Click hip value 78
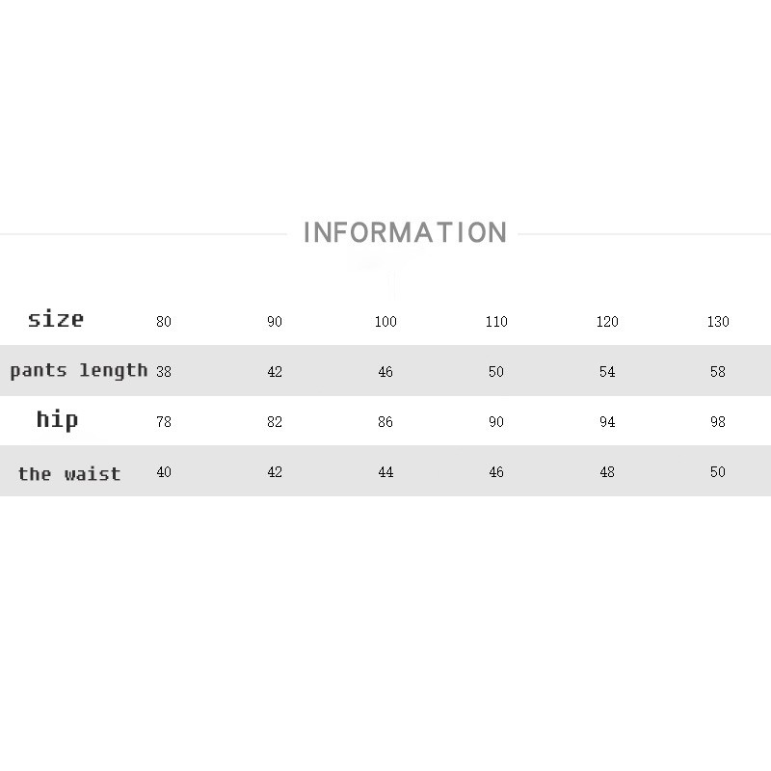This screenshot has width=771, height=771. [164, 422]
